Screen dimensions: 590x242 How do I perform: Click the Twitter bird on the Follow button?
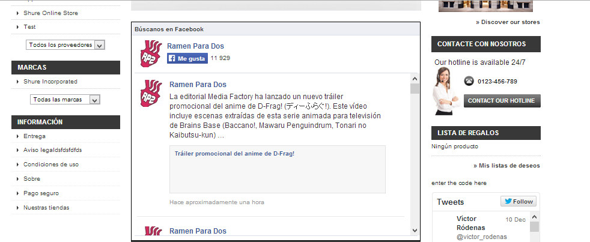(x=508, y=201)
